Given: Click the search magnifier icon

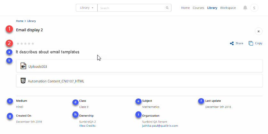Looking at the screenshot, I should [167, 8].
